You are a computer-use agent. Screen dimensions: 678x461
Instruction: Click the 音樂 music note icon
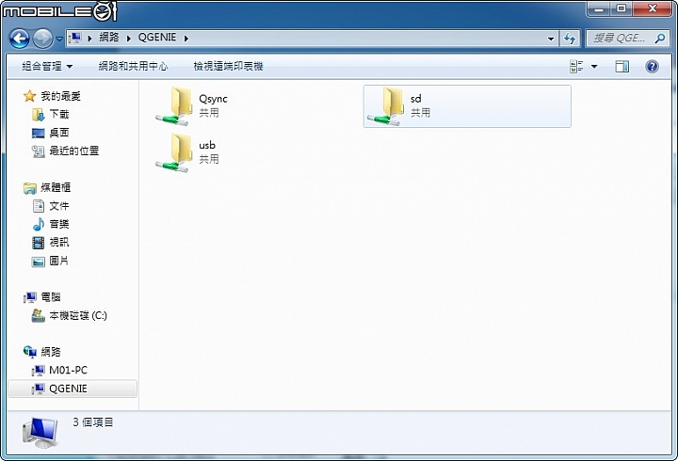38,224
